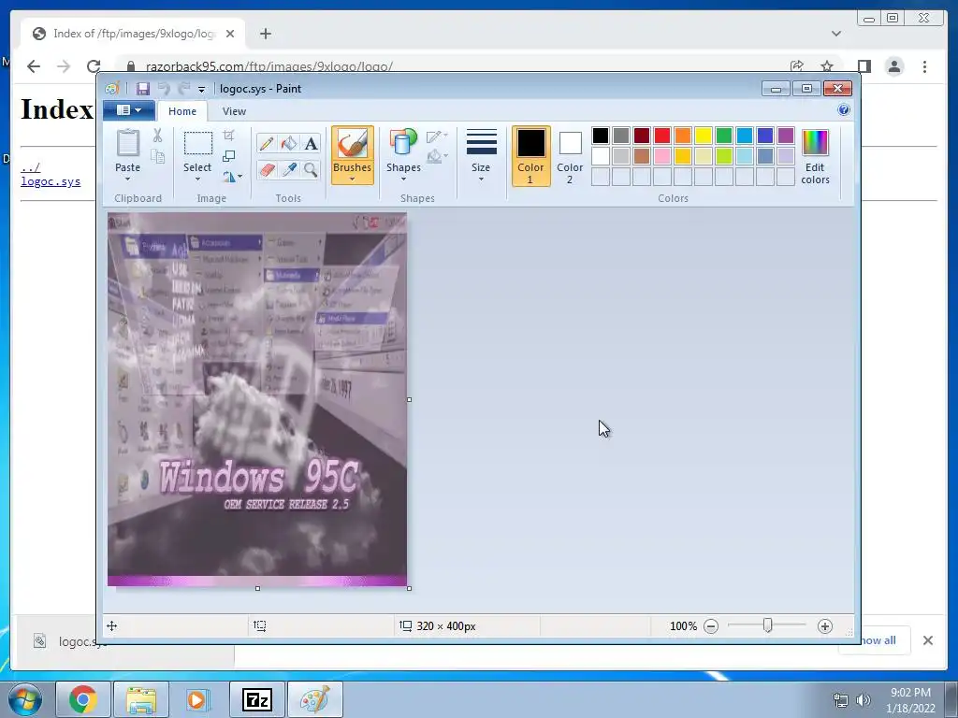Screen dimensions: 958x718
Task: Open Windows Explorer from the taskbar
Action: click(141, 699)
